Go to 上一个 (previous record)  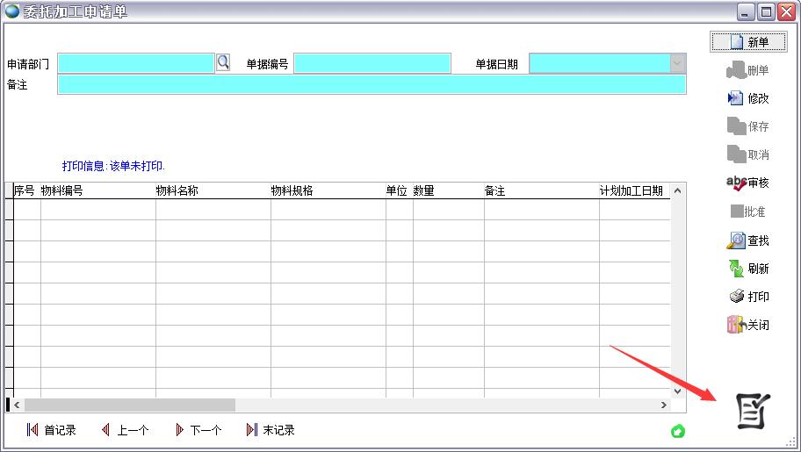tap(125, 430)
